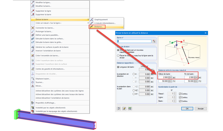Click the Miroir mirror icon

[x=33, y=86]
